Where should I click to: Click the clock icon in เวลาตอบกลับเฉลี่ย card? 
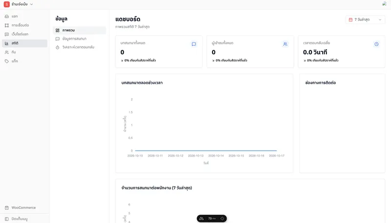[376, 44]
